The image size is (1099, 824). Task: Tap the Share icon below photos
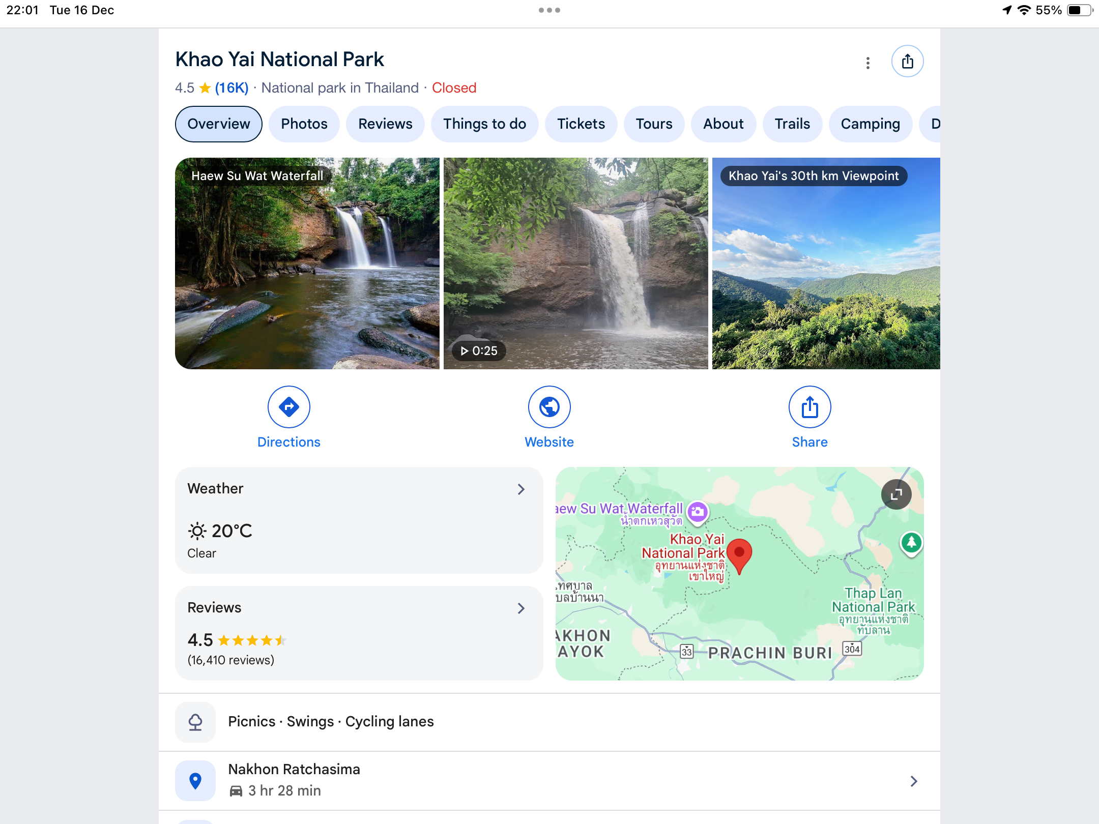coord(809,407)
